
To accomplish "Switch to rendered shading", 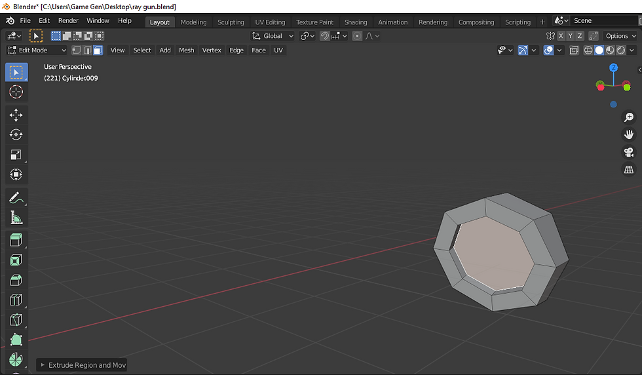I will pos(621,50).
